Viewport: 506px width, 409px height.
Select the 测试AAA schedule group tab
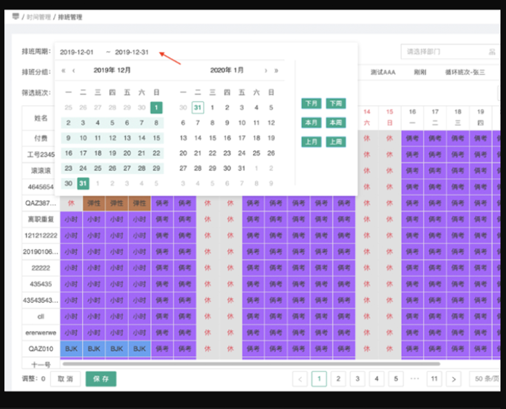[x=383, y=72]
